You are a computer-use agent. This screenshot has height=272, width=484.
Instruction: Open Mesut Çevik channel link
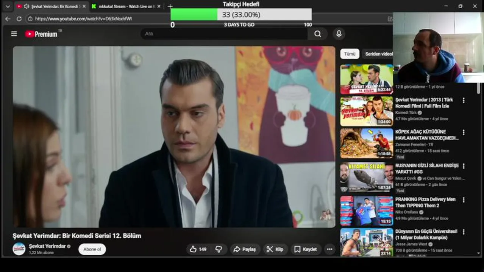coord(406,178)
